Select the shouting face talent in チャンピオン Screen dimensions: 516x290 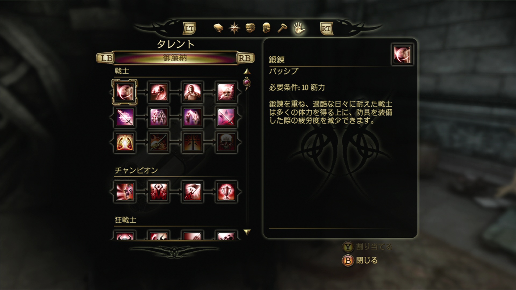point(124,192)
